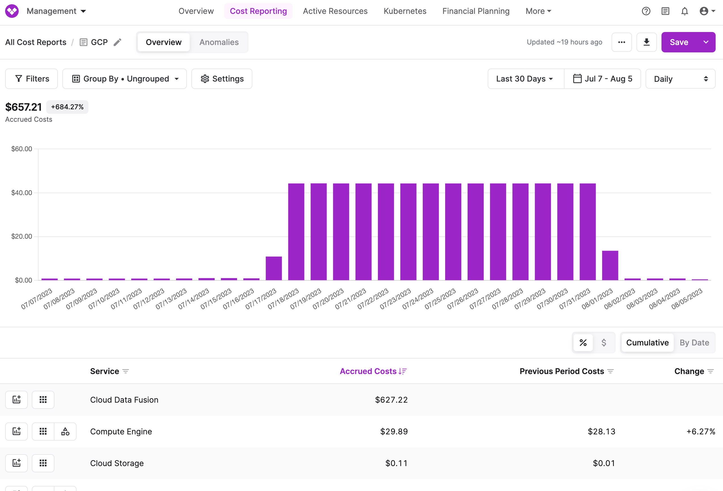Switch to the Anomalies tab
Viewport: 723px width, 491px height.
219,42
